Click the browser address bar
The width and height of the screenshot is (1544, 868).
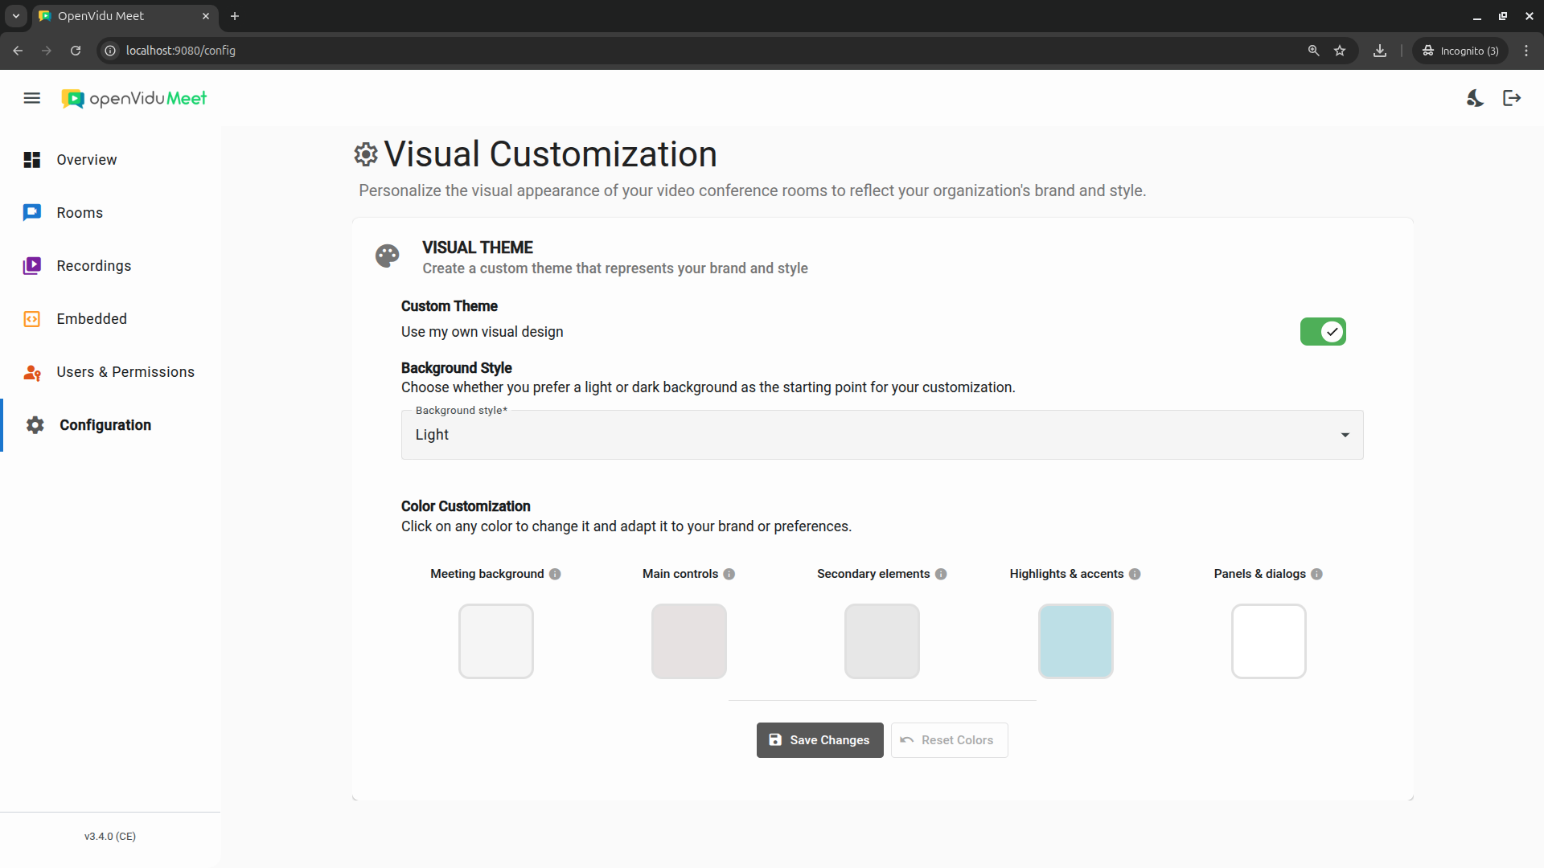point(708,51)
